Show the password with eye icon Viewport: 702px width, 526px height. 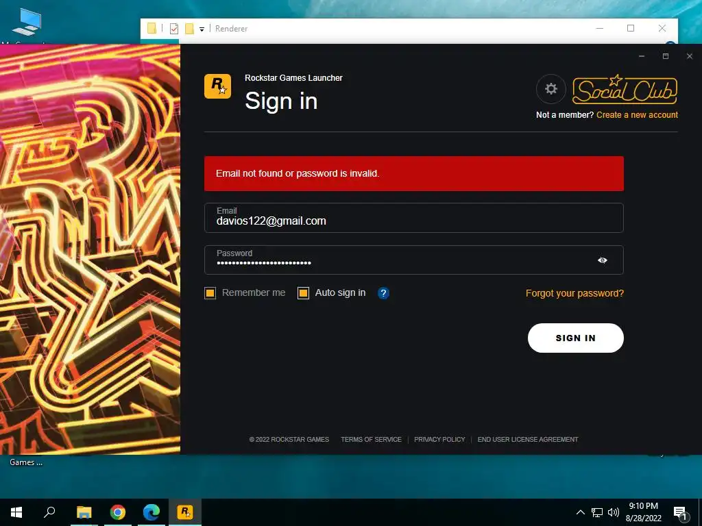(x=602, y=260)
